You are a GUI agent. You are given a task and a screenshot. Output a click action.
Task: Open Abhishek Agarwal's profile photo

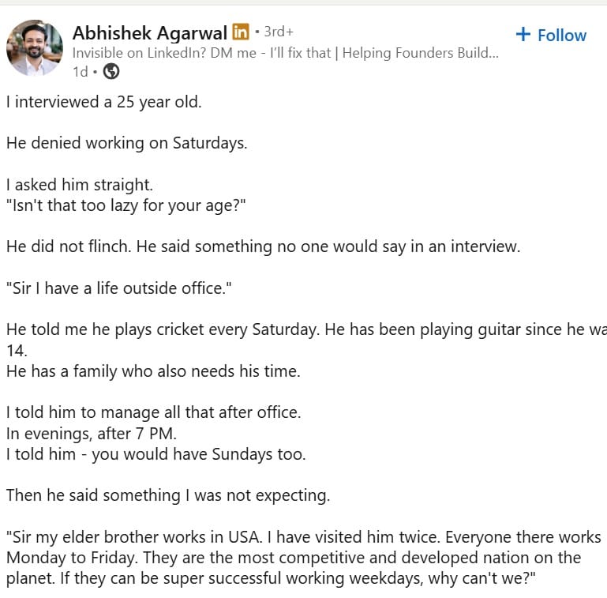tap(35, 47)
